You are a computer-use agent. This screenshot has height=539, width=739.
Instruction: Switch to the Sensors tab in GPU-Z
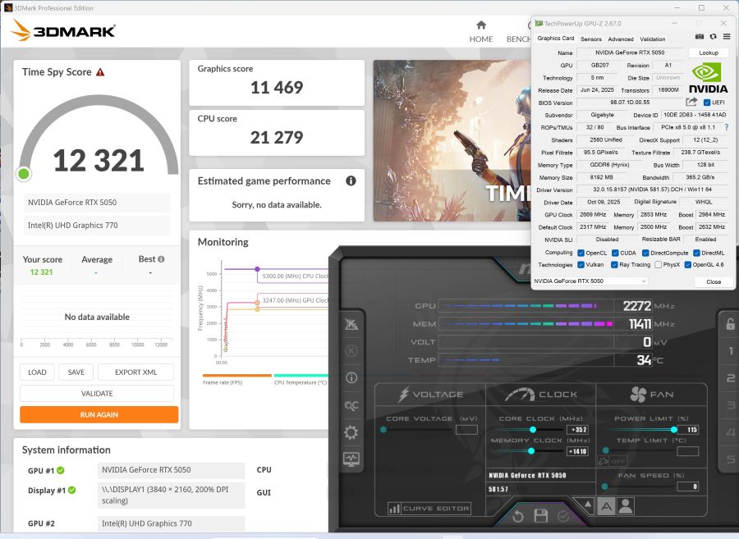[x=590, y=39]
